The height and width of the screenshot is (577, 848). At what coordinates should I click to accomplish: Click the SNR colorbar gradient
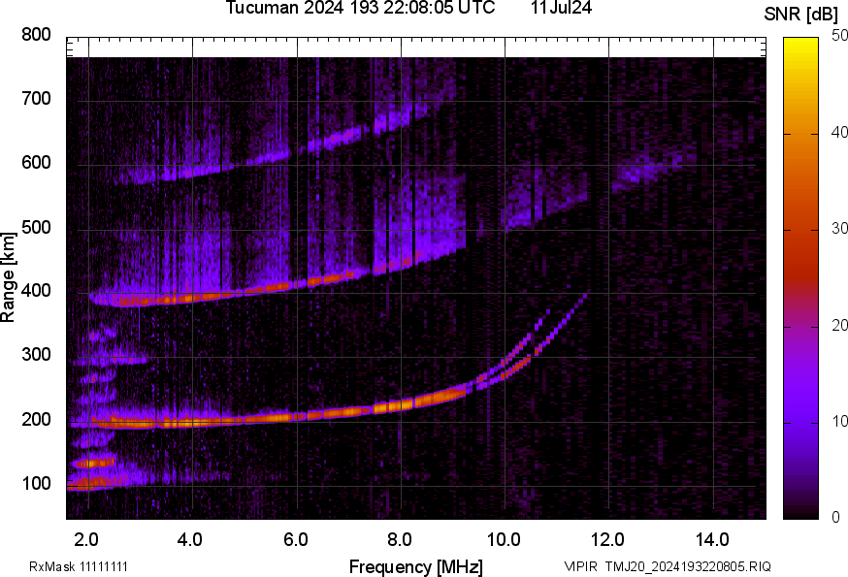tap(801, 278)
